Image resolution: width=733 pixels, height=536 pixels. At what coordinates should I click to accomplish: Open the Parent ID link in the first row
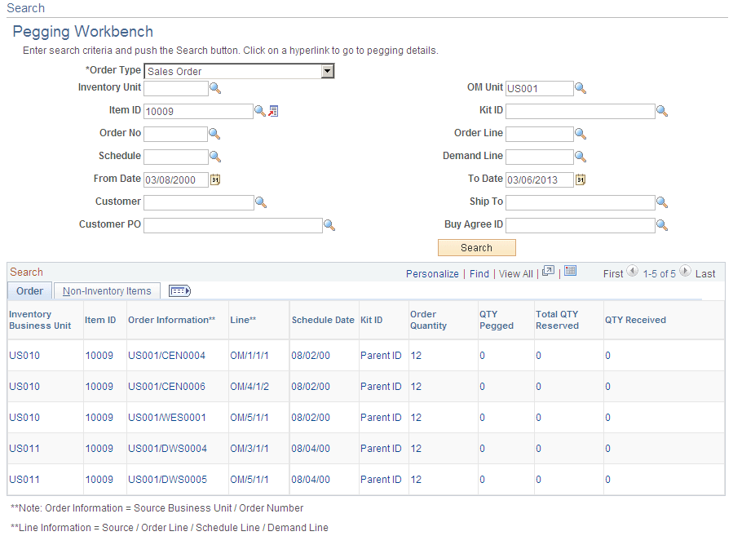pyautogui.click(x=380, y=356)
